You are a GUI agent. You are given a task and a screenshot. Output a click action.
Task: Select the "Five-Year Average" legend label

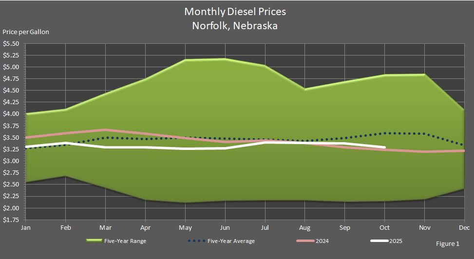coord(231,240)
